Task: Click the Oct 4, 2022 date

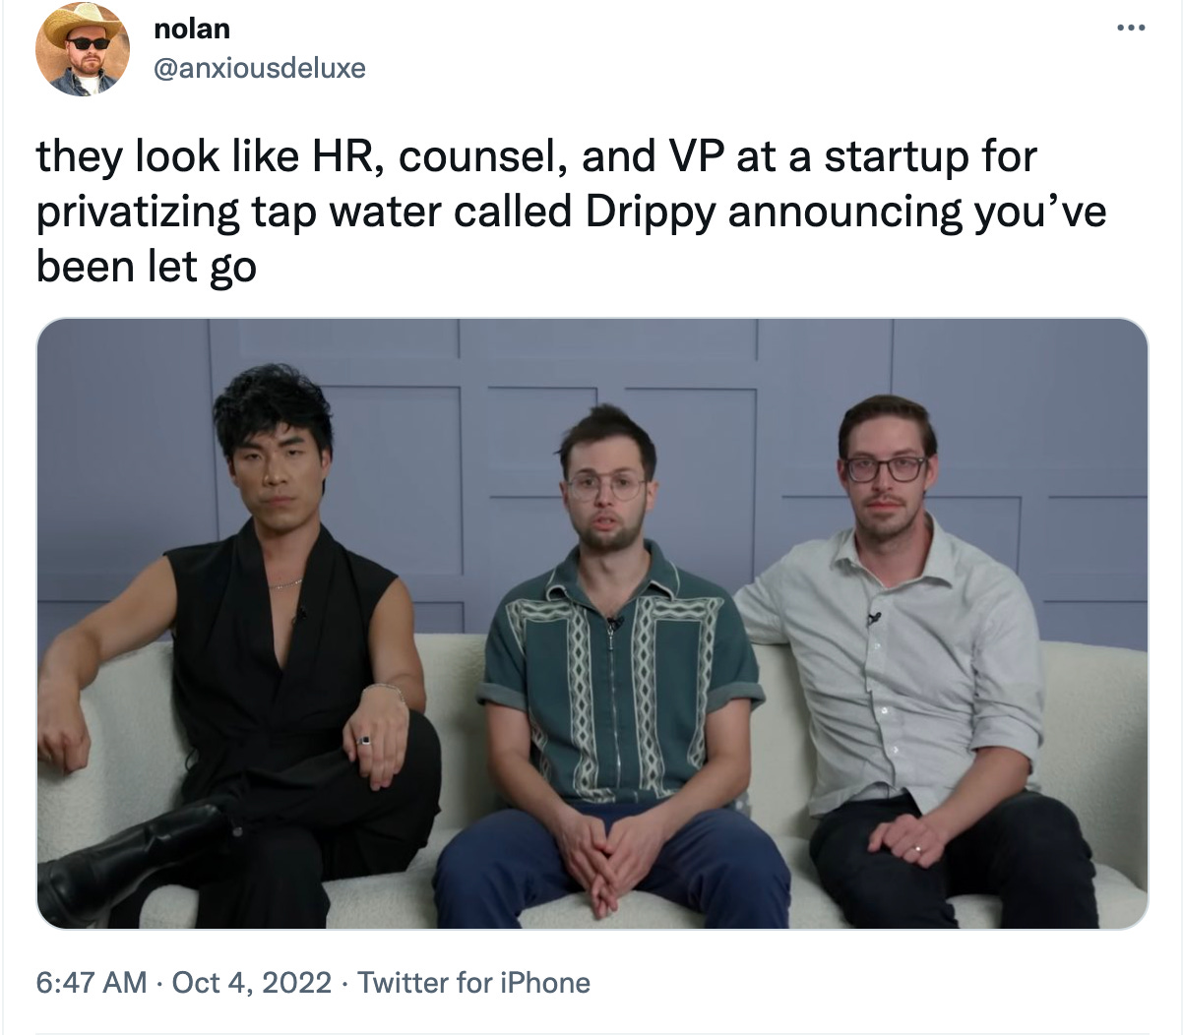Action: 252,982
